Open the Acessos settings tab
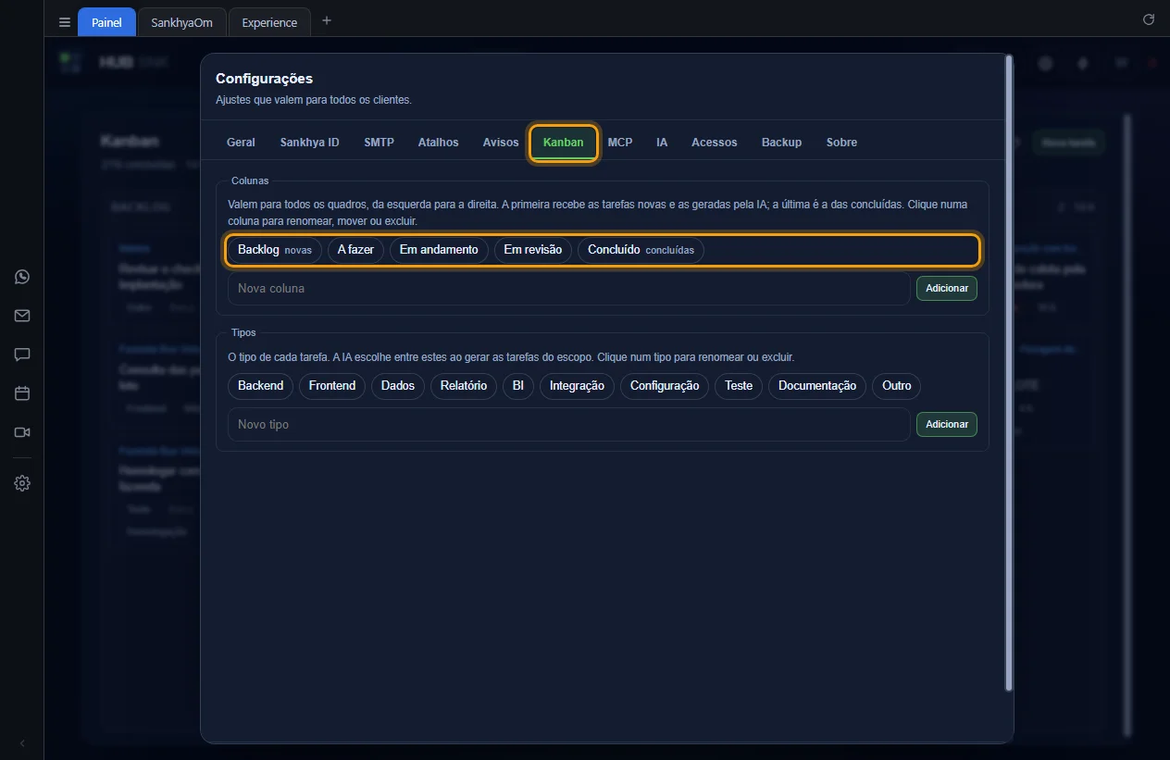Viewport: 1170px width, 760px height. (715, 143)
